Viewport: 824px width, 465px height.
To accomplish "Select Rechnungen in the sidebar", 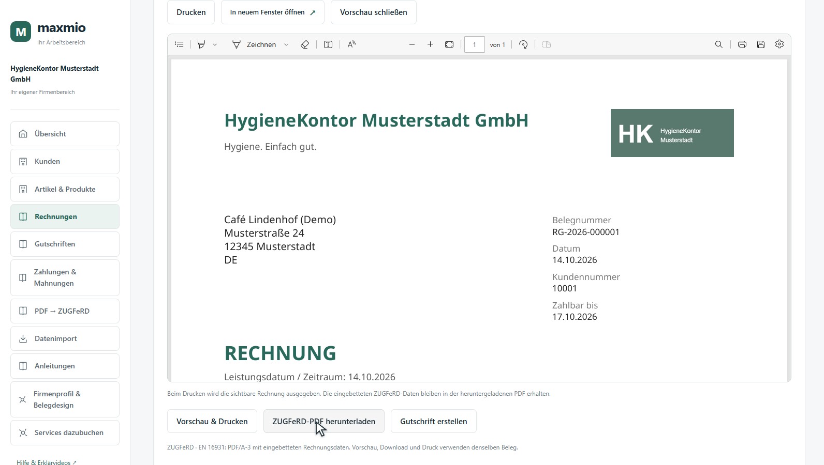I will click(x=65, y=216).
